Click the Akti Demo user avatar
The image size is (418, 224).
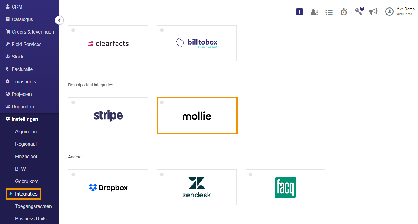389,12
